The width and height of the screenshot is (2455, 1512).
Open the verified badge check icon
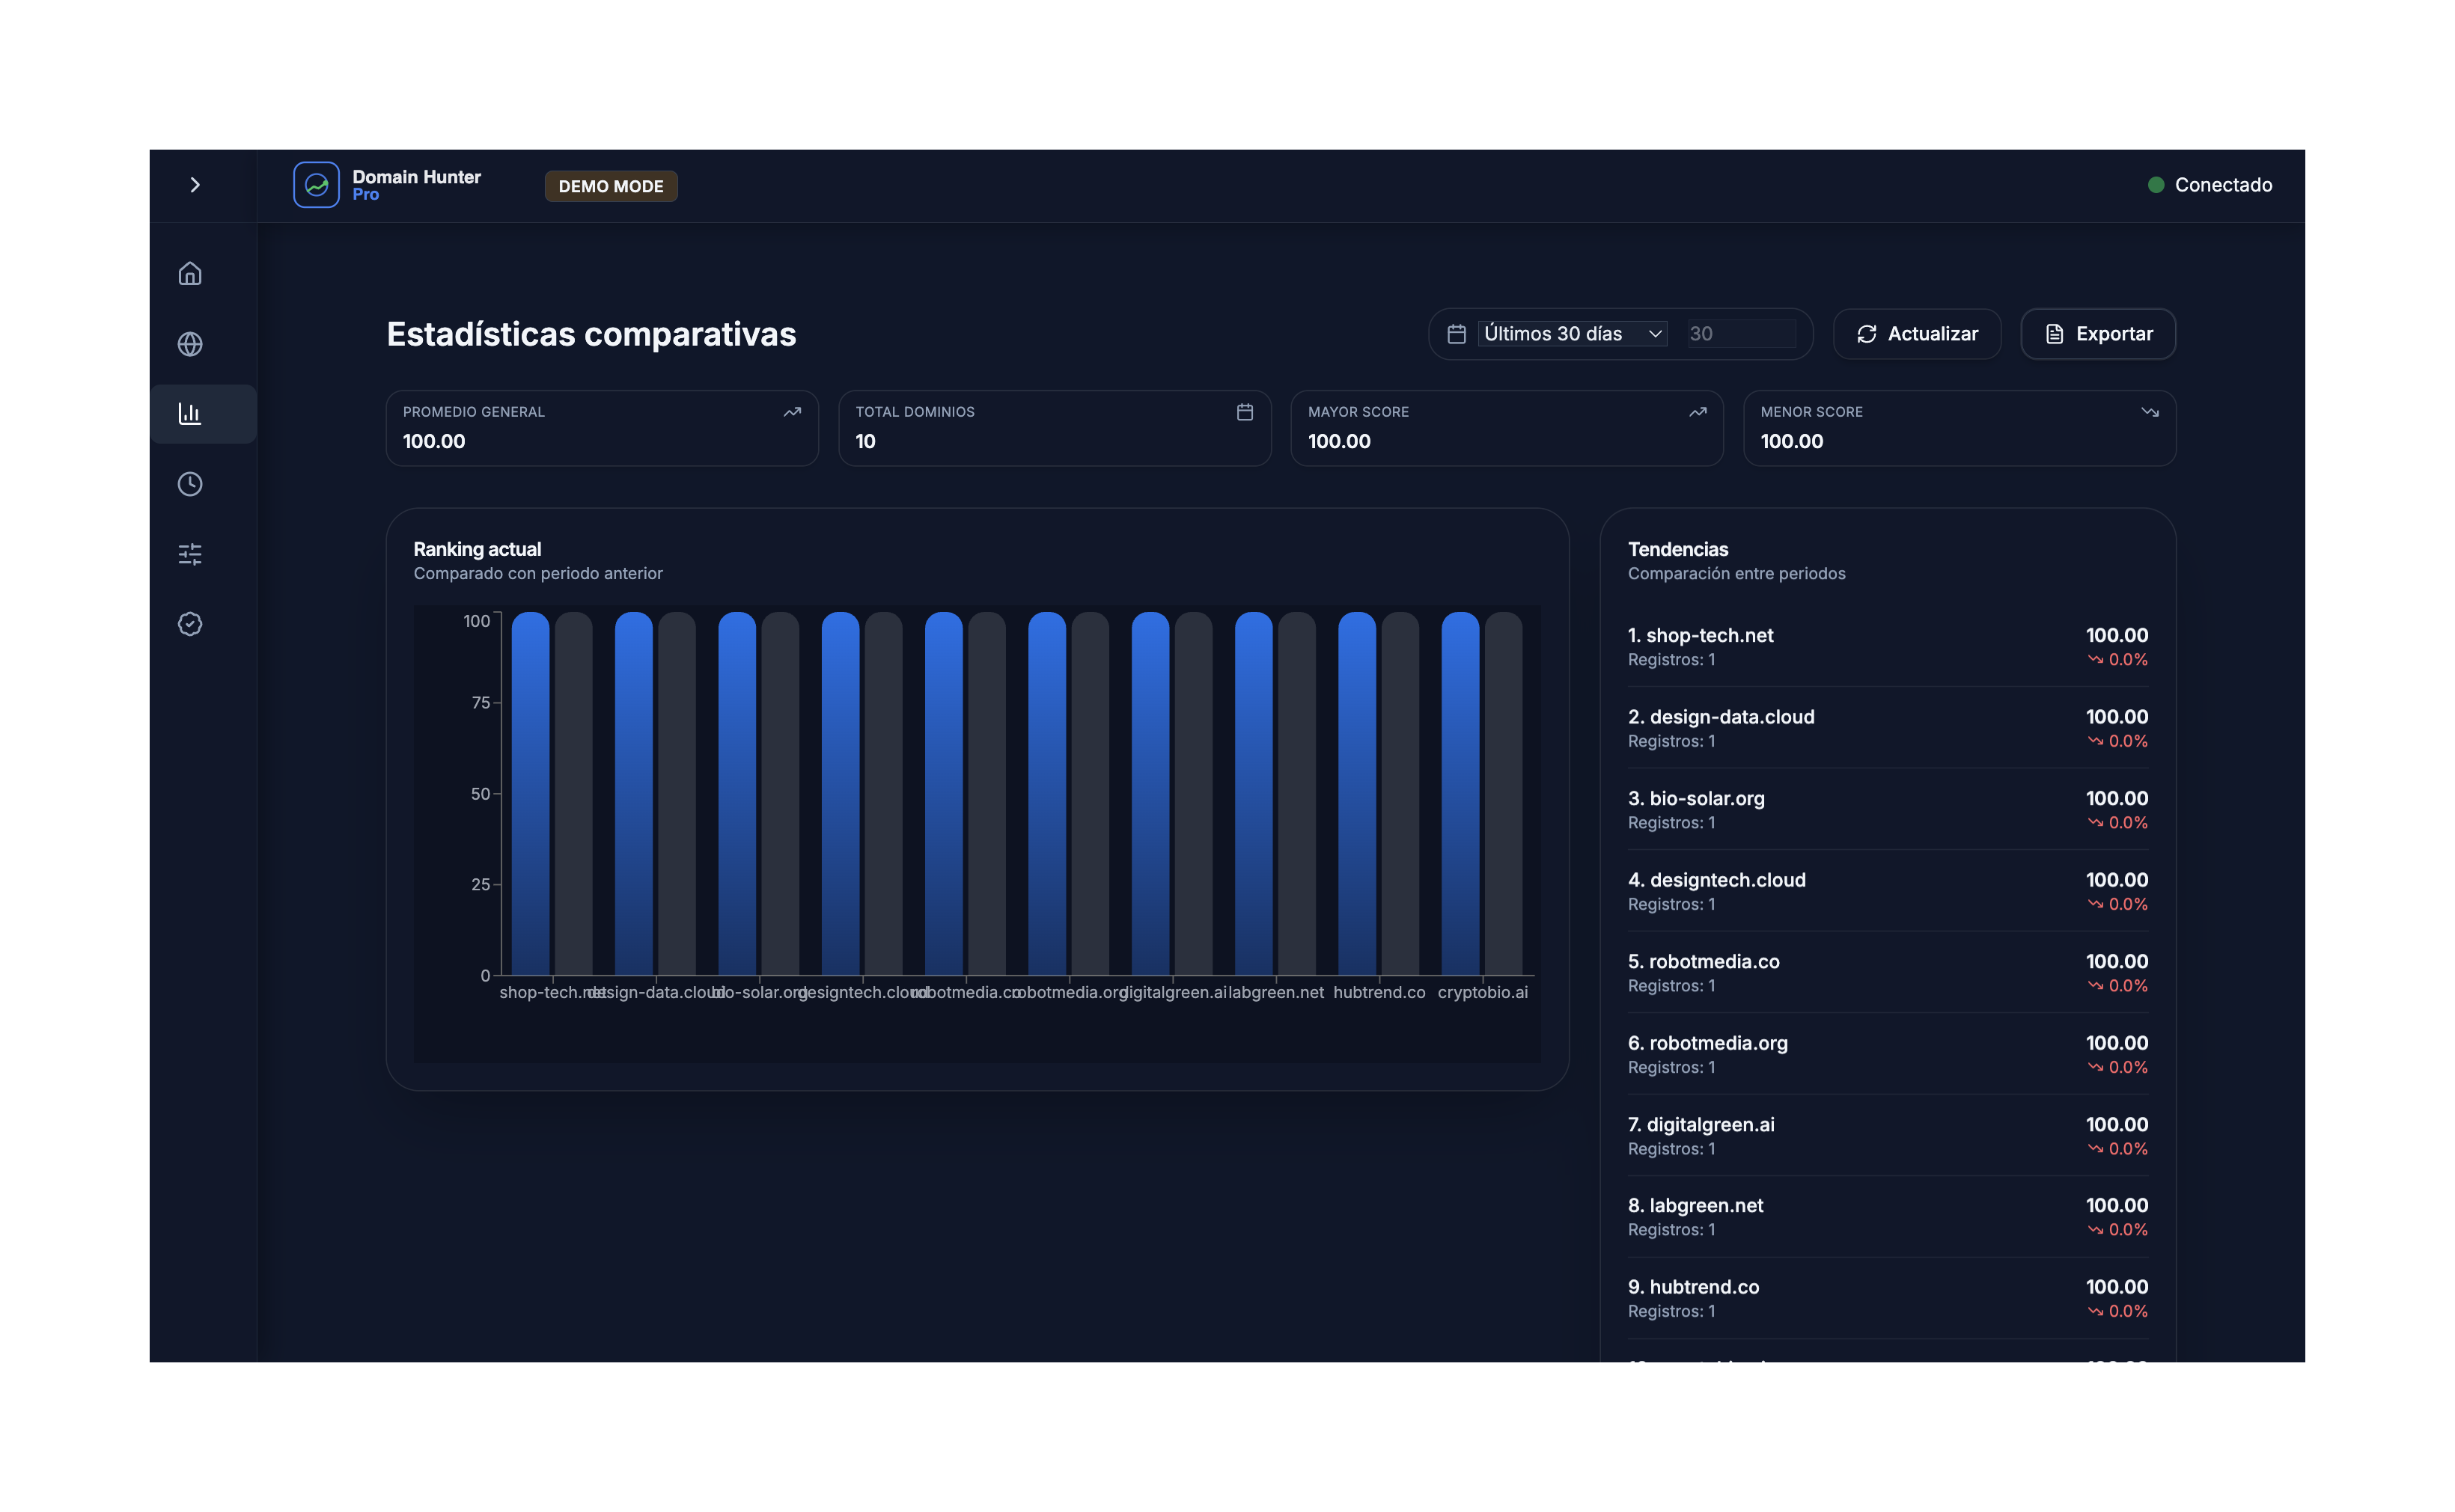pos(190,624)
